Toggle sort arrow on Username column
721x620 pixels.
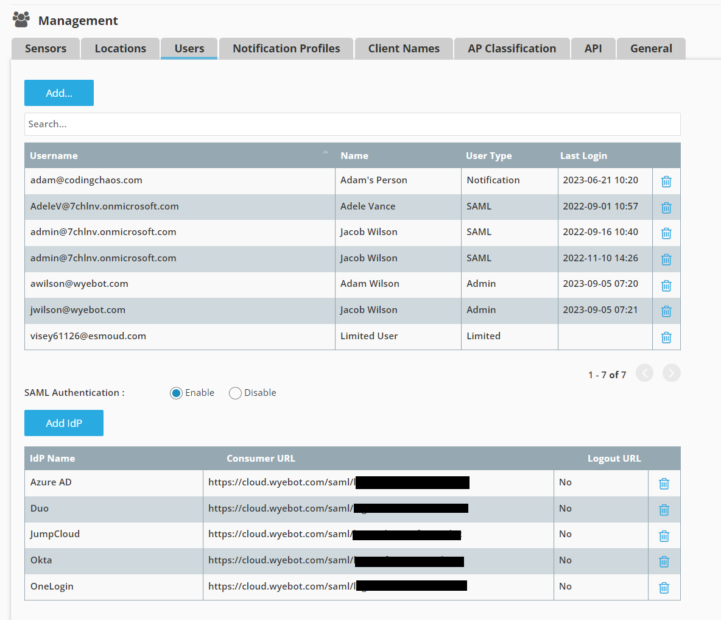pyautogui.click(x=326, y=152)
